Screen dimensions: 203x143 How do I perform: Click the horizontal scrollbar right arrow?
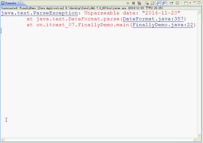[x=195, y=139]
